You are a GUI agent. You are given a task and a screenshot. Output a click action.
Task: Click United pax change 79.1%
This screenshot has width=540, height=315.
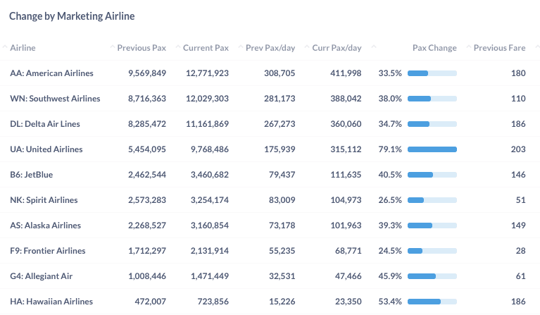click(390, 149)
